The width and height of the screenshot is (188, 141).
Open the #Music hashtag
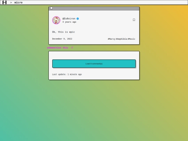coord(131,39)
